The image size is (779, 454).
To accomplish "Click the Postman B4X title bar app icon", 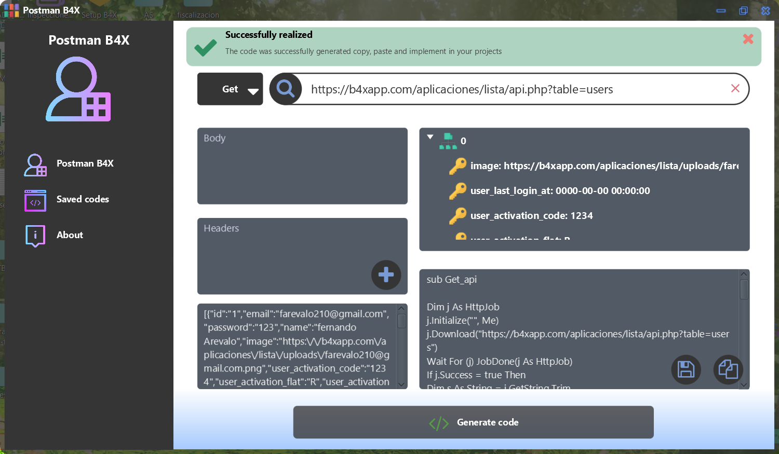I will click(11, 10).
